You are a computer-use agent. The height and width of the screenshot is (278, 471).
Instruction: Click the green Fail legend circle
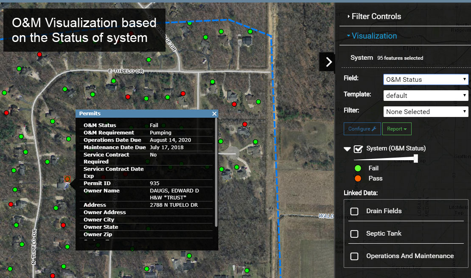click(359, 168)
